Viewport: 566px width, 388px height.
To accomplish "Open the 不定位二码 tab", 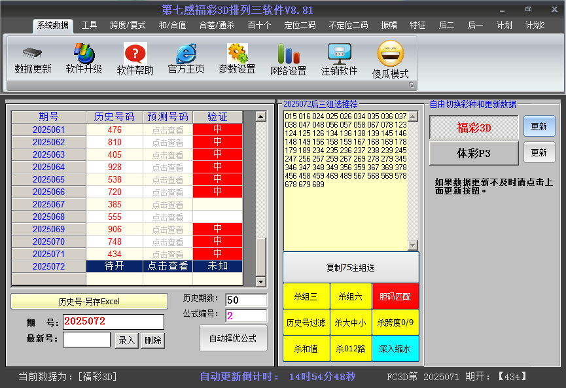I will (348, 26).
